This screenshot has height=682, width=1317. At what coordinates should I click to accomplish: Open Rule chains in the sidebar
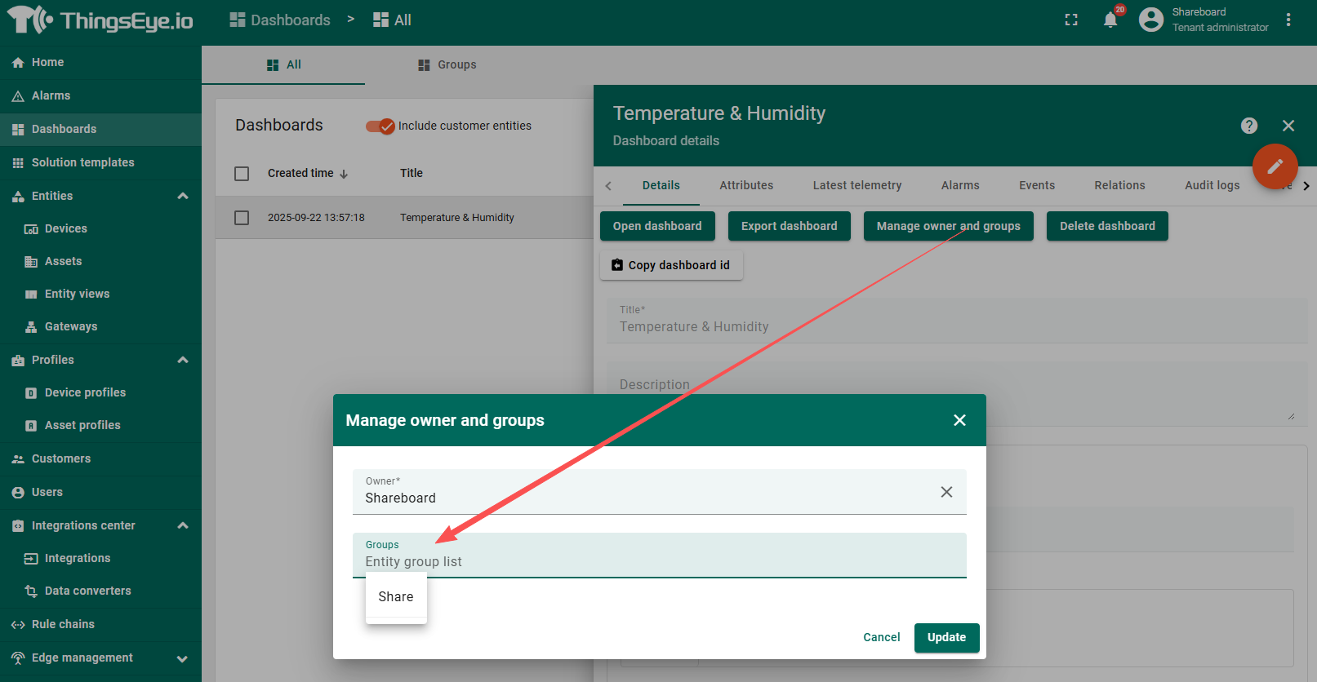[x=63, y=624]
